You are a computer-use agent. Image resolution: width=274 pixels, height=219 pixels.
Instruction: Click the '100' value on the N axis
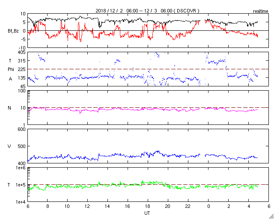[x=22, y=91]
